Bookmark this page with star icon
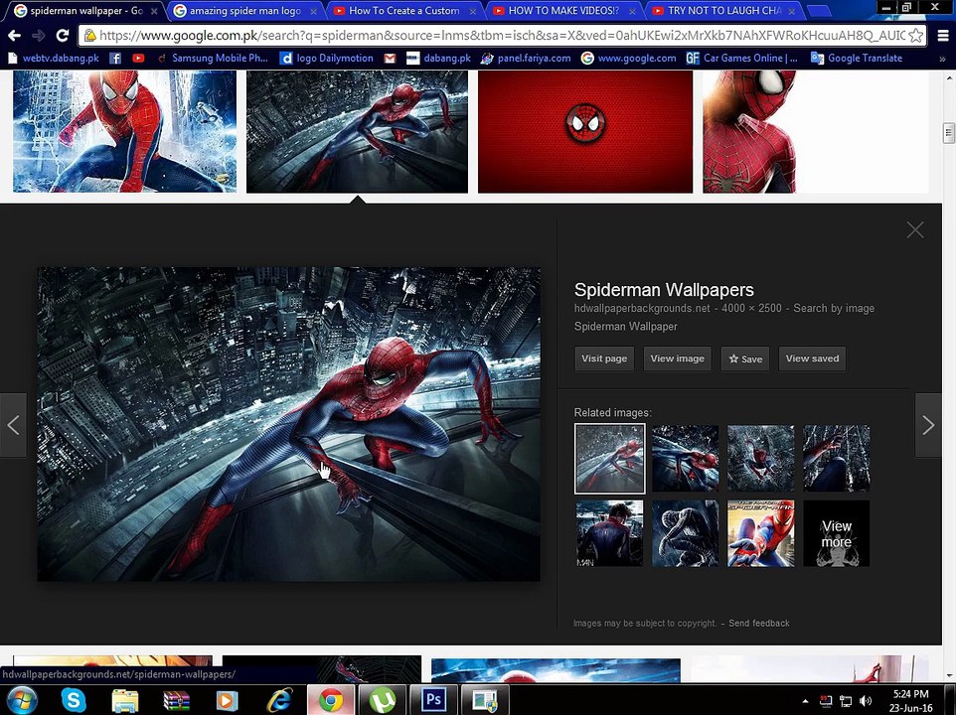Viewport: 956px width, 715px height. (x=915, y=36)
